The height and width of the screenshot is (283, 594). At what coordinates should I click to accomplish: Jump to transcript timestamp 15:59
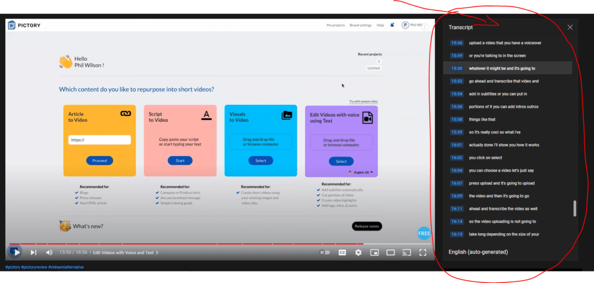pos(457,132)
